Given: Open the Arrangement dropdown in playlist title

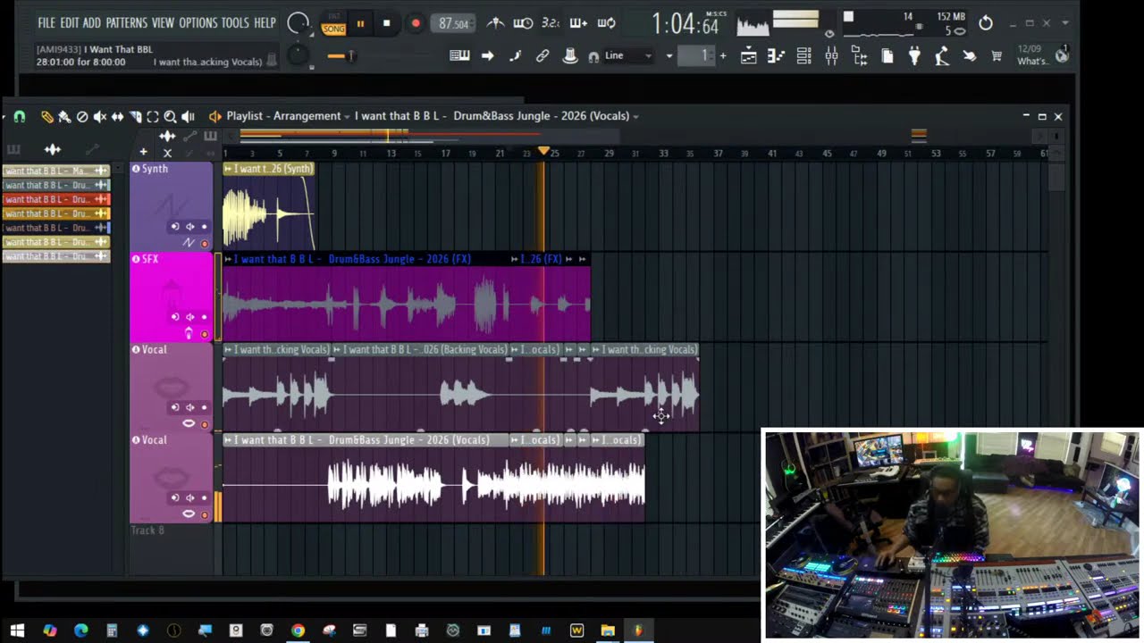Looking at the screenshot, I should point(311,116).
